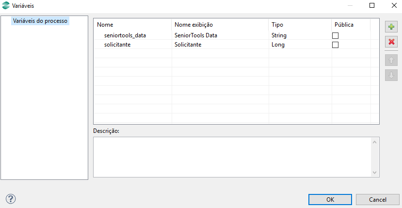Select Variáveis do processo tree item
402x208 pixels.
(40, 21)
